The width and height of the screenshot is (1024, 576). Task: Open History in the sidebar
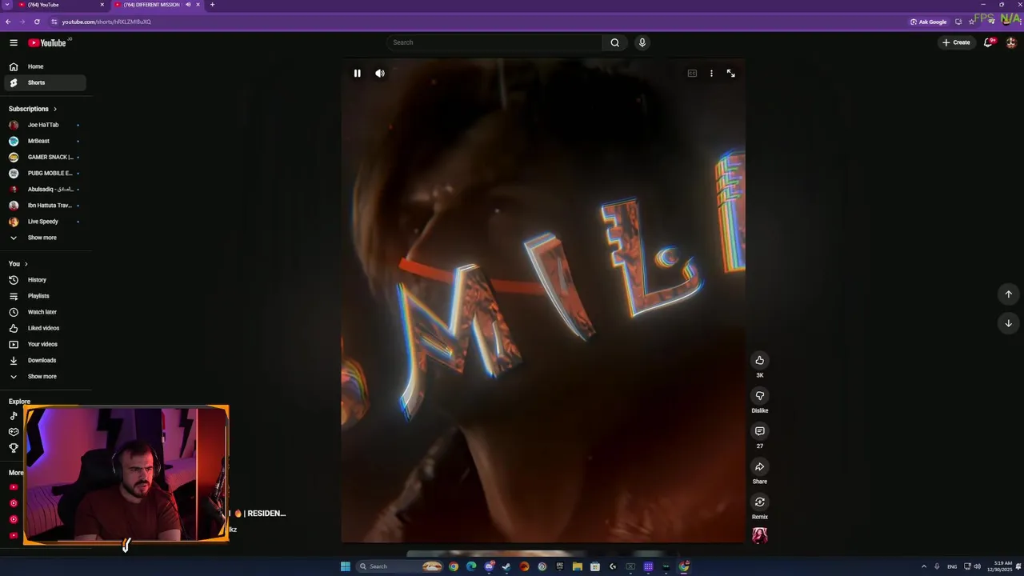click(x=45, y=280)
